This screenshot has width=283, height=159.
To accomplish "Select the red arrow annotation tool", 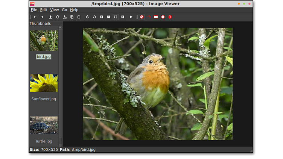I will point(149,17).
